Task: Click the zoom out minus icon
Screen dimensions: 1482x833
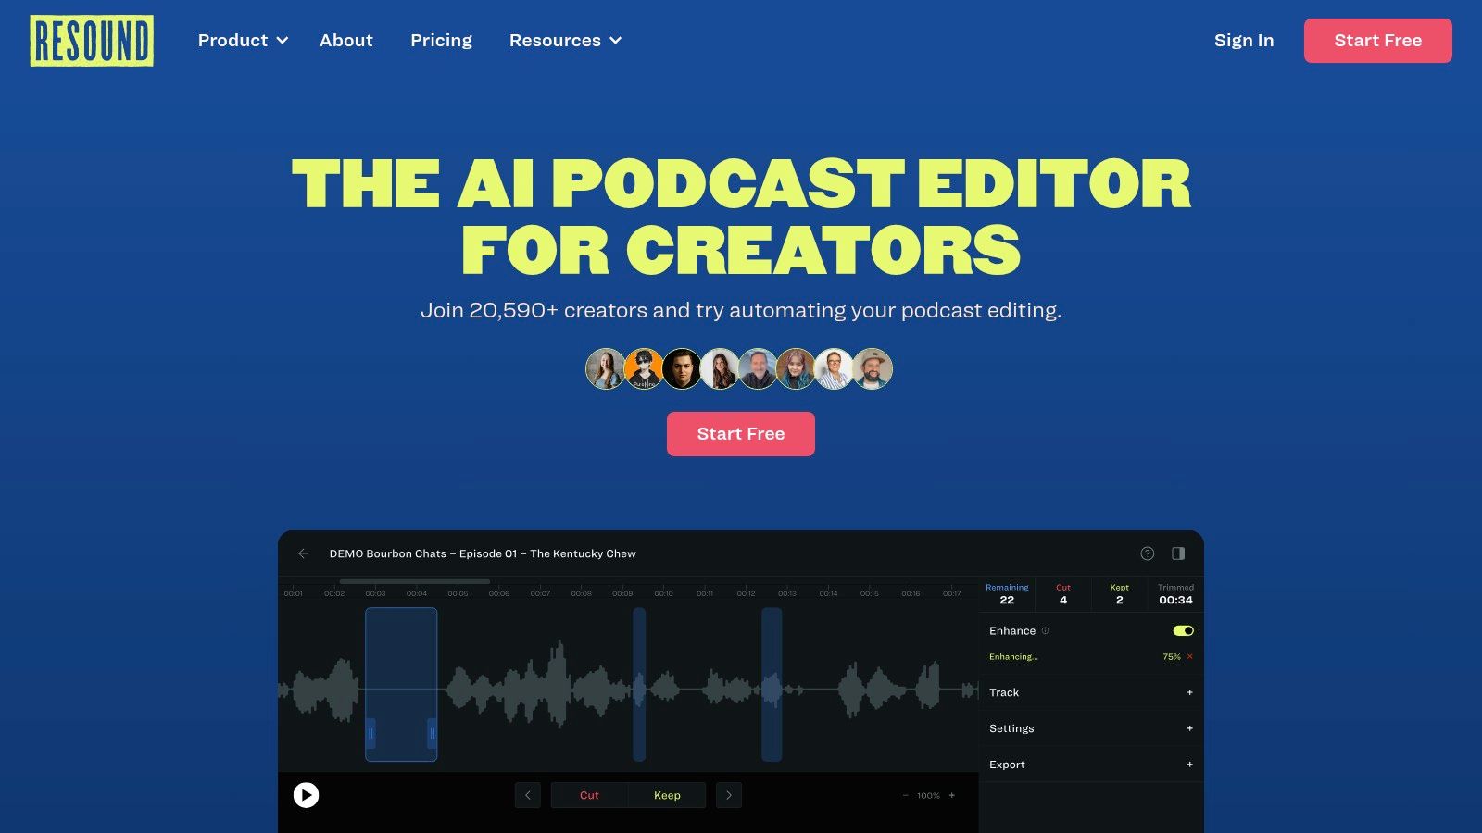Action: [x=905, y=795]
